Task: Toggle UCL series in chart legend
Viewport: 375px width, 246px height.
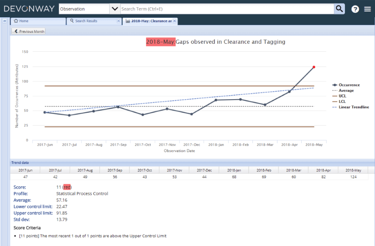Action: click(x=339, y=96)
